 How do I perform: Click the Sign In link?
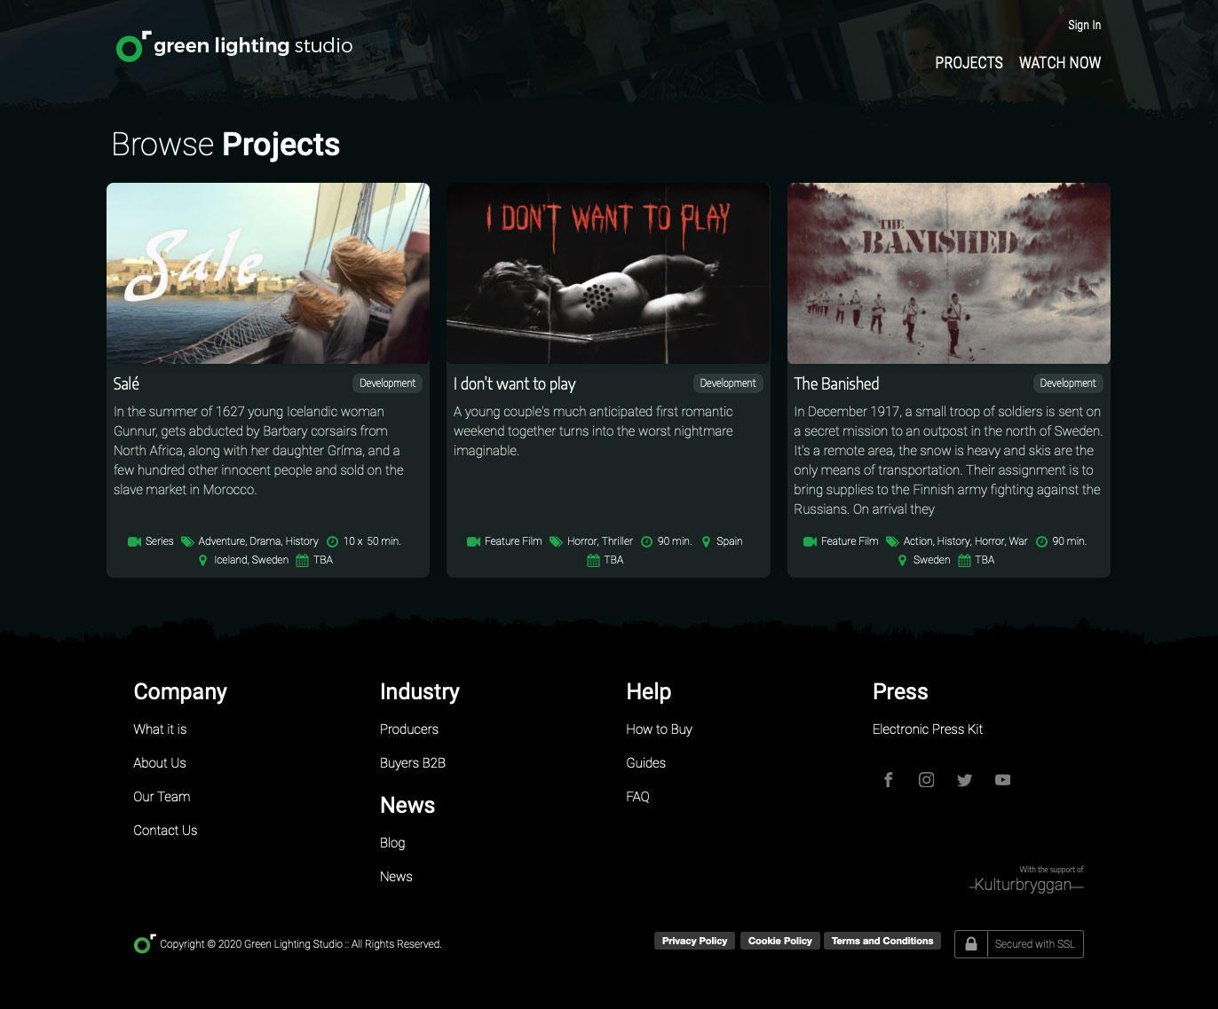1084,25
